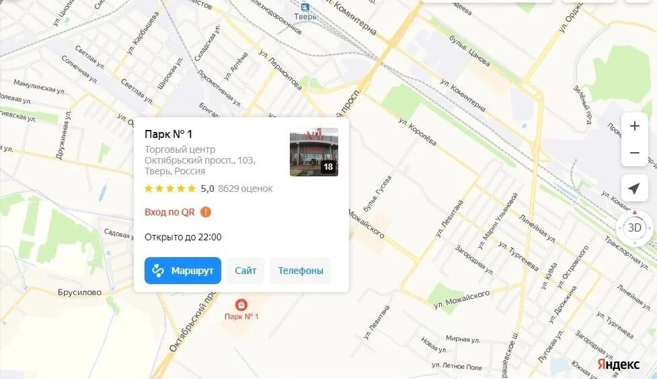The height and width of the screenshot is (379, 657).
Task: Zoom in with the plus button
Action: click(x=634, y=126)
